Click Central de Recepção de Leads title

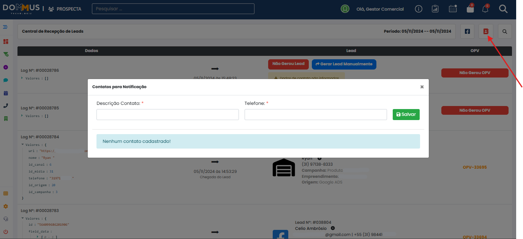point(53,32)
